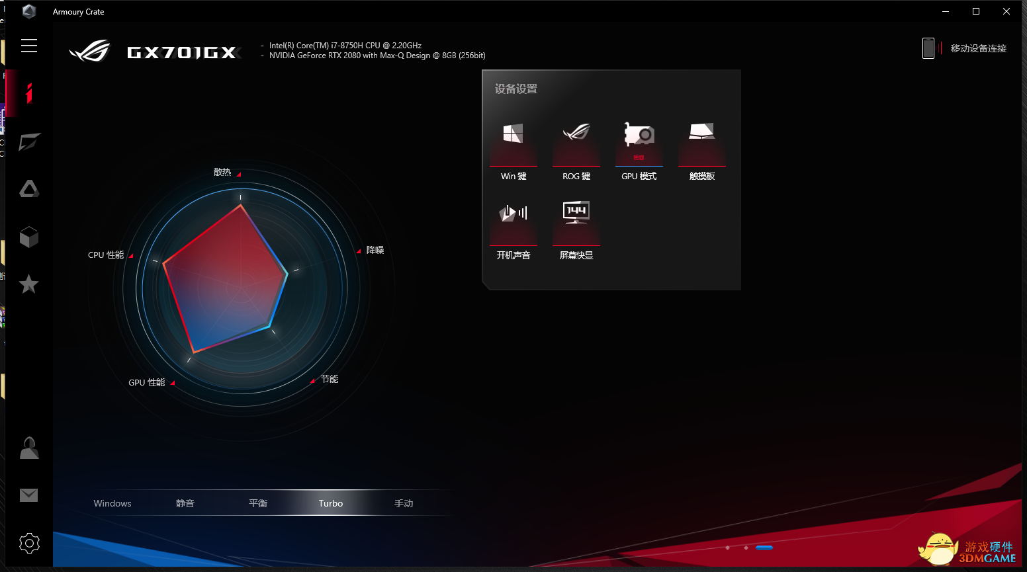Click the Intel Core i7-8750H CPU text

(345, 46)
